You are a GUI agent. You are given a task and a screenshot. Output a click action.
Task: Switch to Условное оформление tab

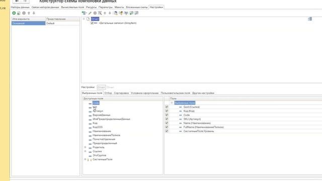pos(144,93)
